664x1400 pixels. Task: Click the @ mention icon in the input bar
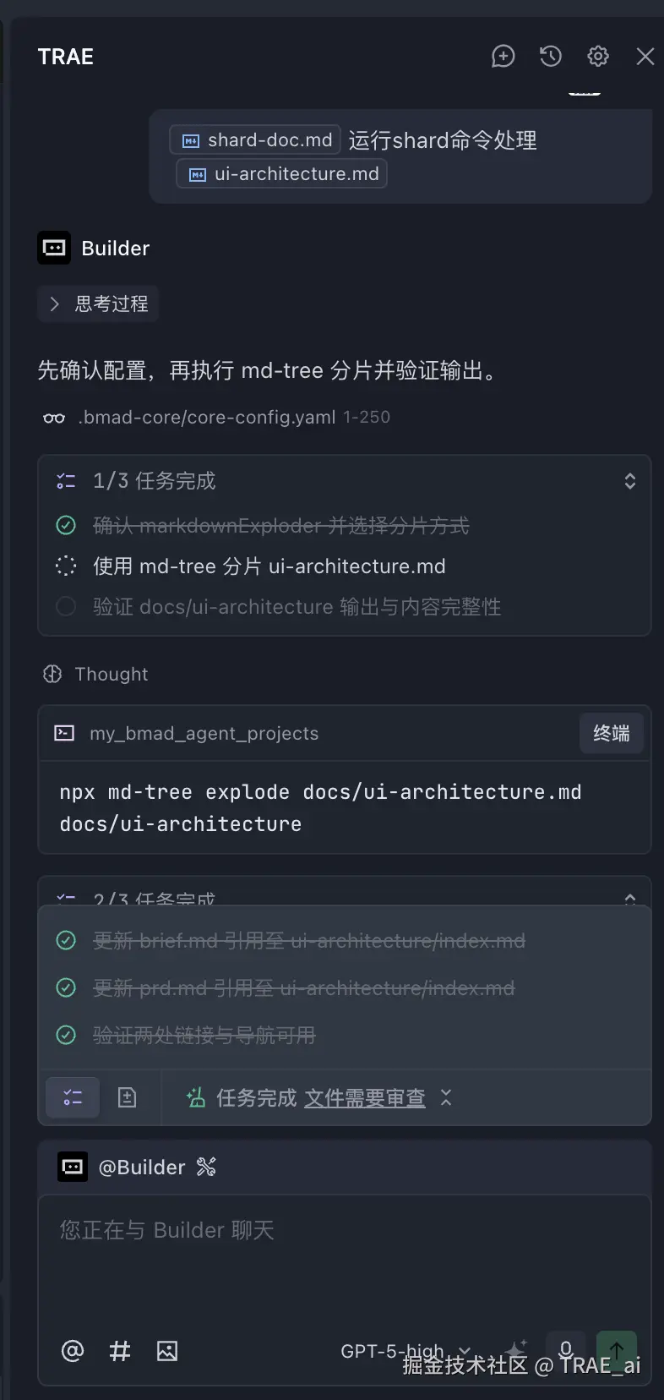click(73, 1351)
